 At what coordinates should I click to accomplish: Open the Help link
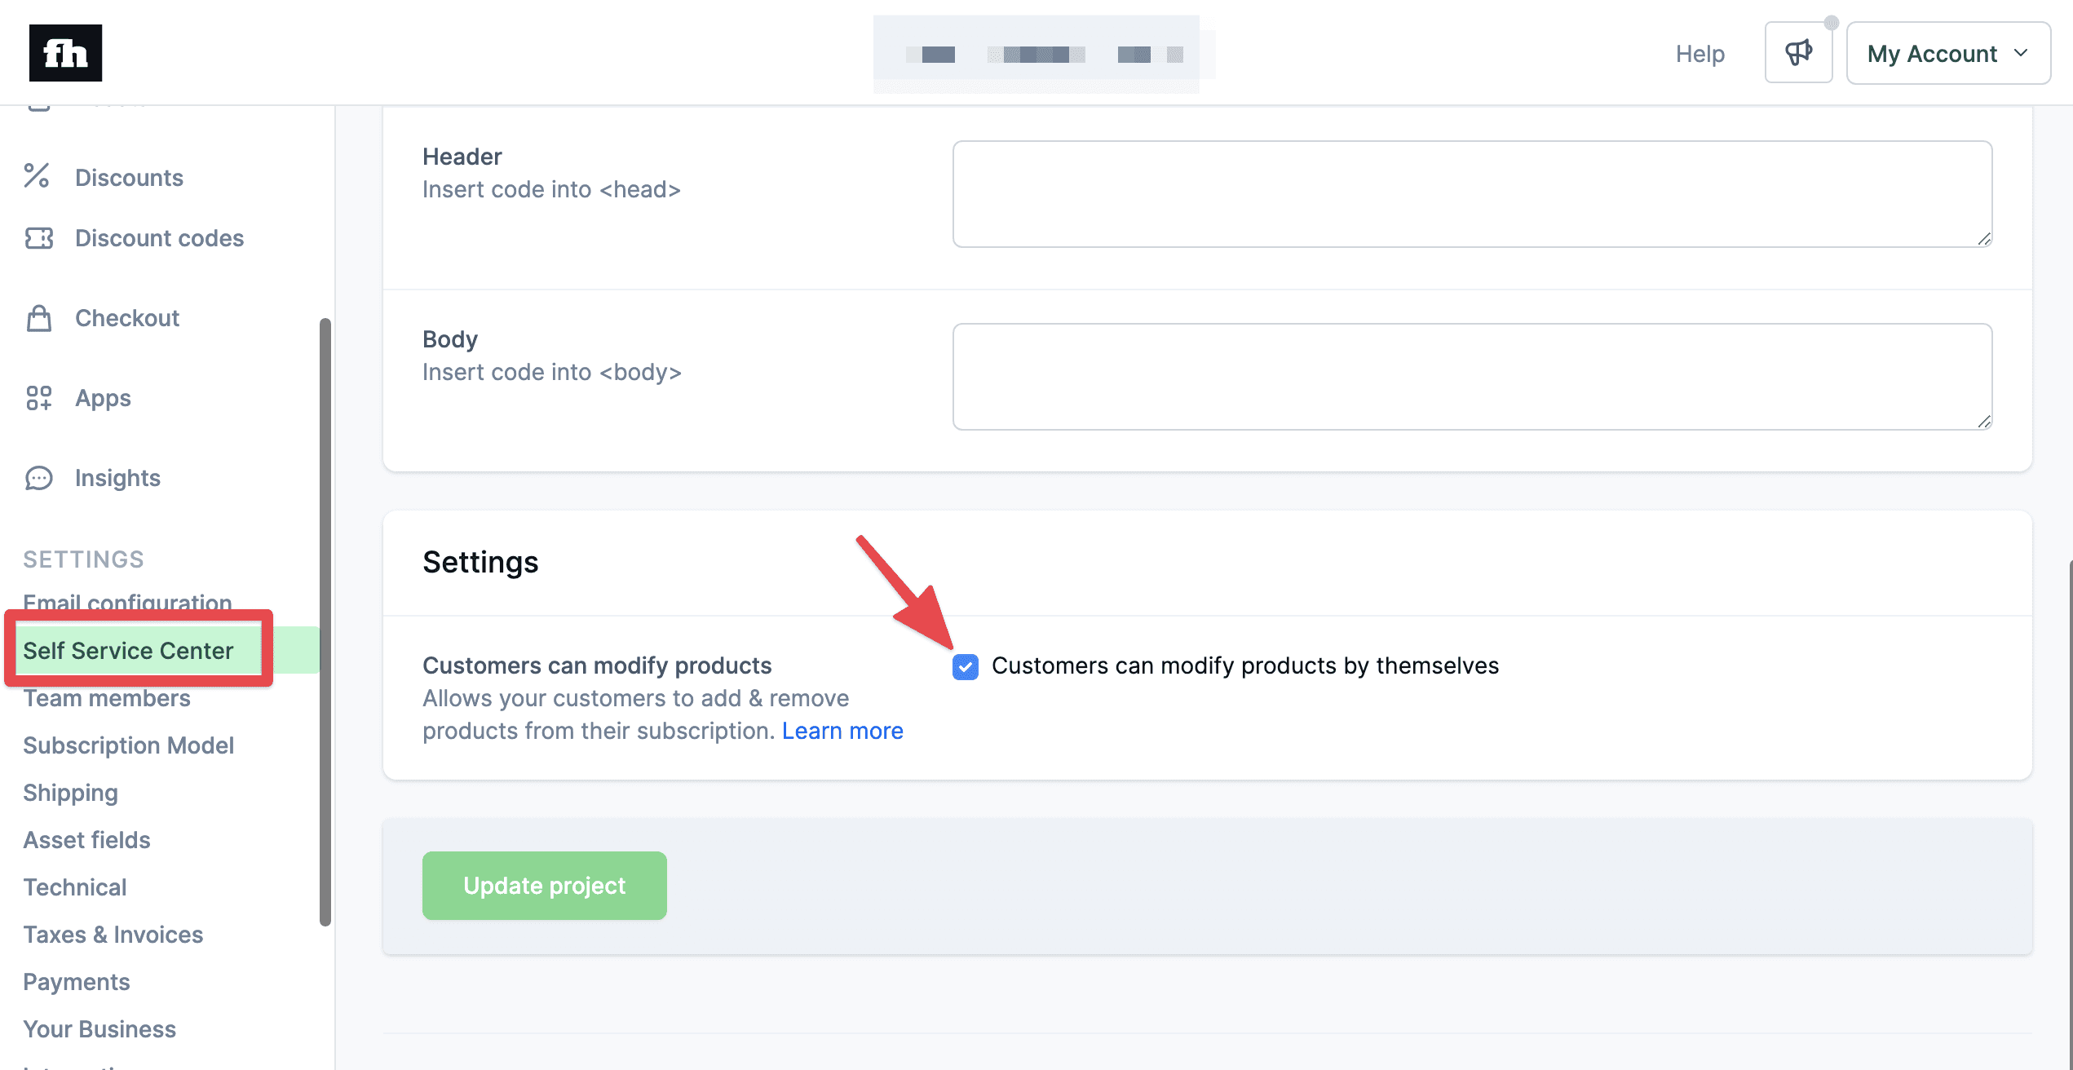pyautogui.click(x=1700, y=54)
